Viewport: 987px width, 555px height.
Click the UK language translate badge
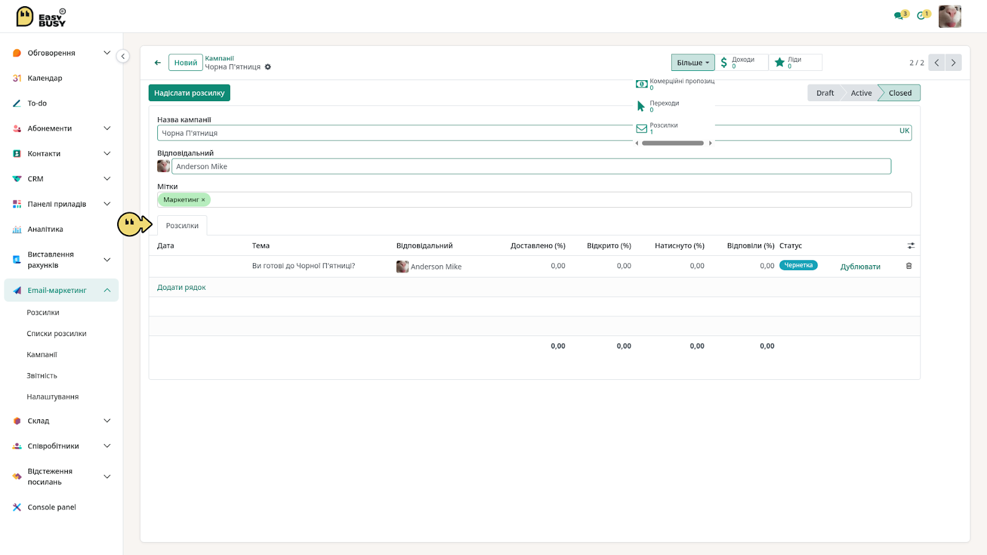point(904,131)
